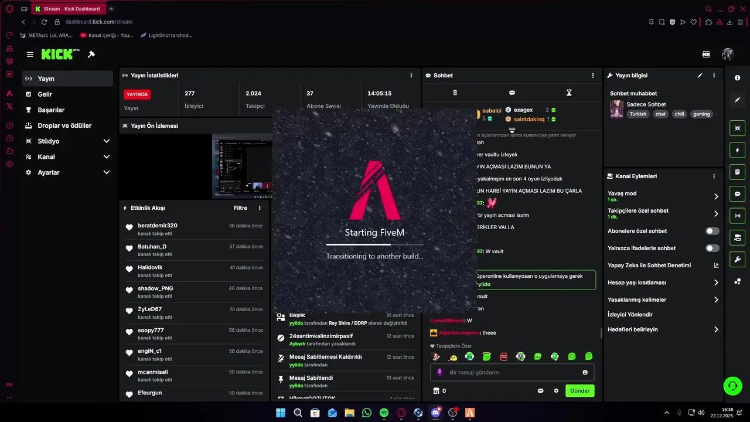This screenshot has height=422, width=750.
Task: Open Discord from the taskbar
Action: [x=435, y=413]
